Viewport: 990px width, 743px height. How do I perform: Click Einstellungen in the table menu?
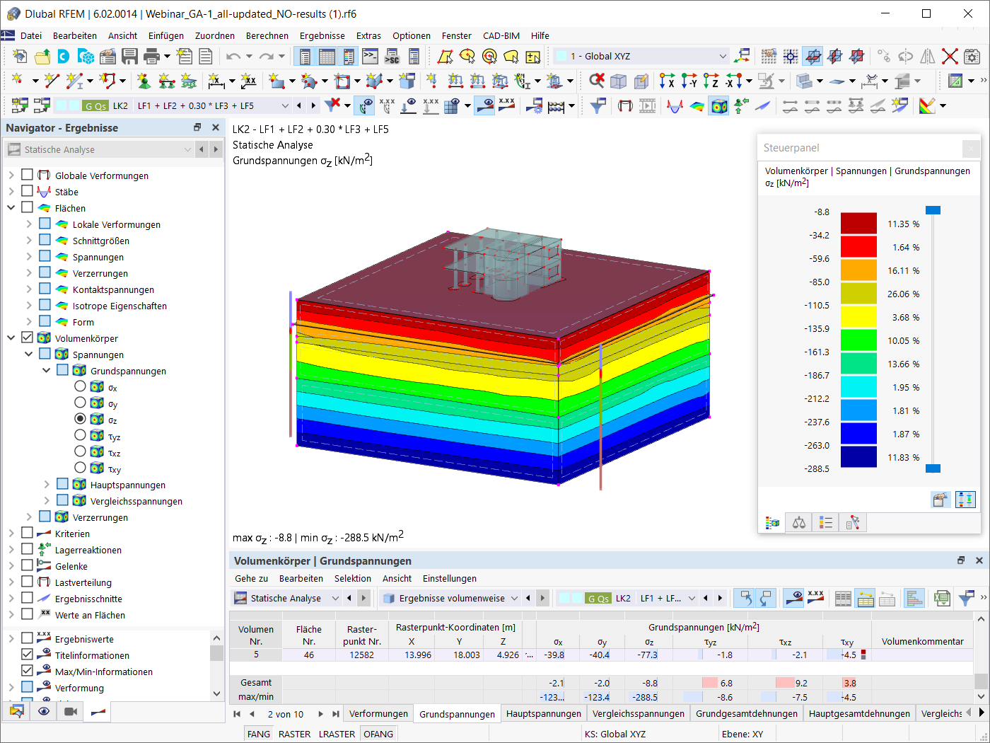[x=450, y=578]
